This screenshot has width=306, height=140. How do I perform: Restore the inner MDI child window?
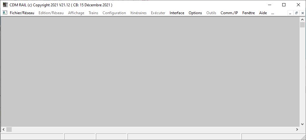coord(297,13)
